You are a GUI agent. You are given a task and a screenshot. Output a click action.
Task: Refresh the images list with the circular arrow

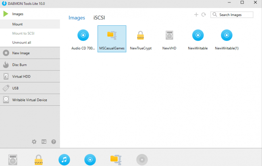[x=204, y=14]
